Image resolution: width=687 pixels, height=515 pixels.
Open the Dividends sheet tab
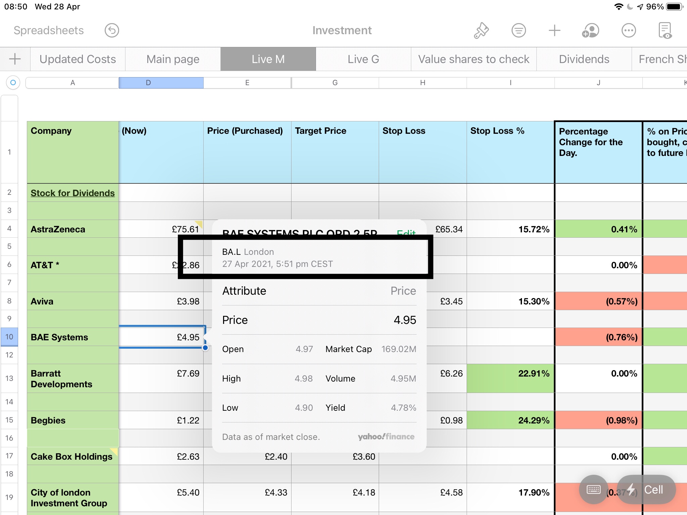[584, 59]
